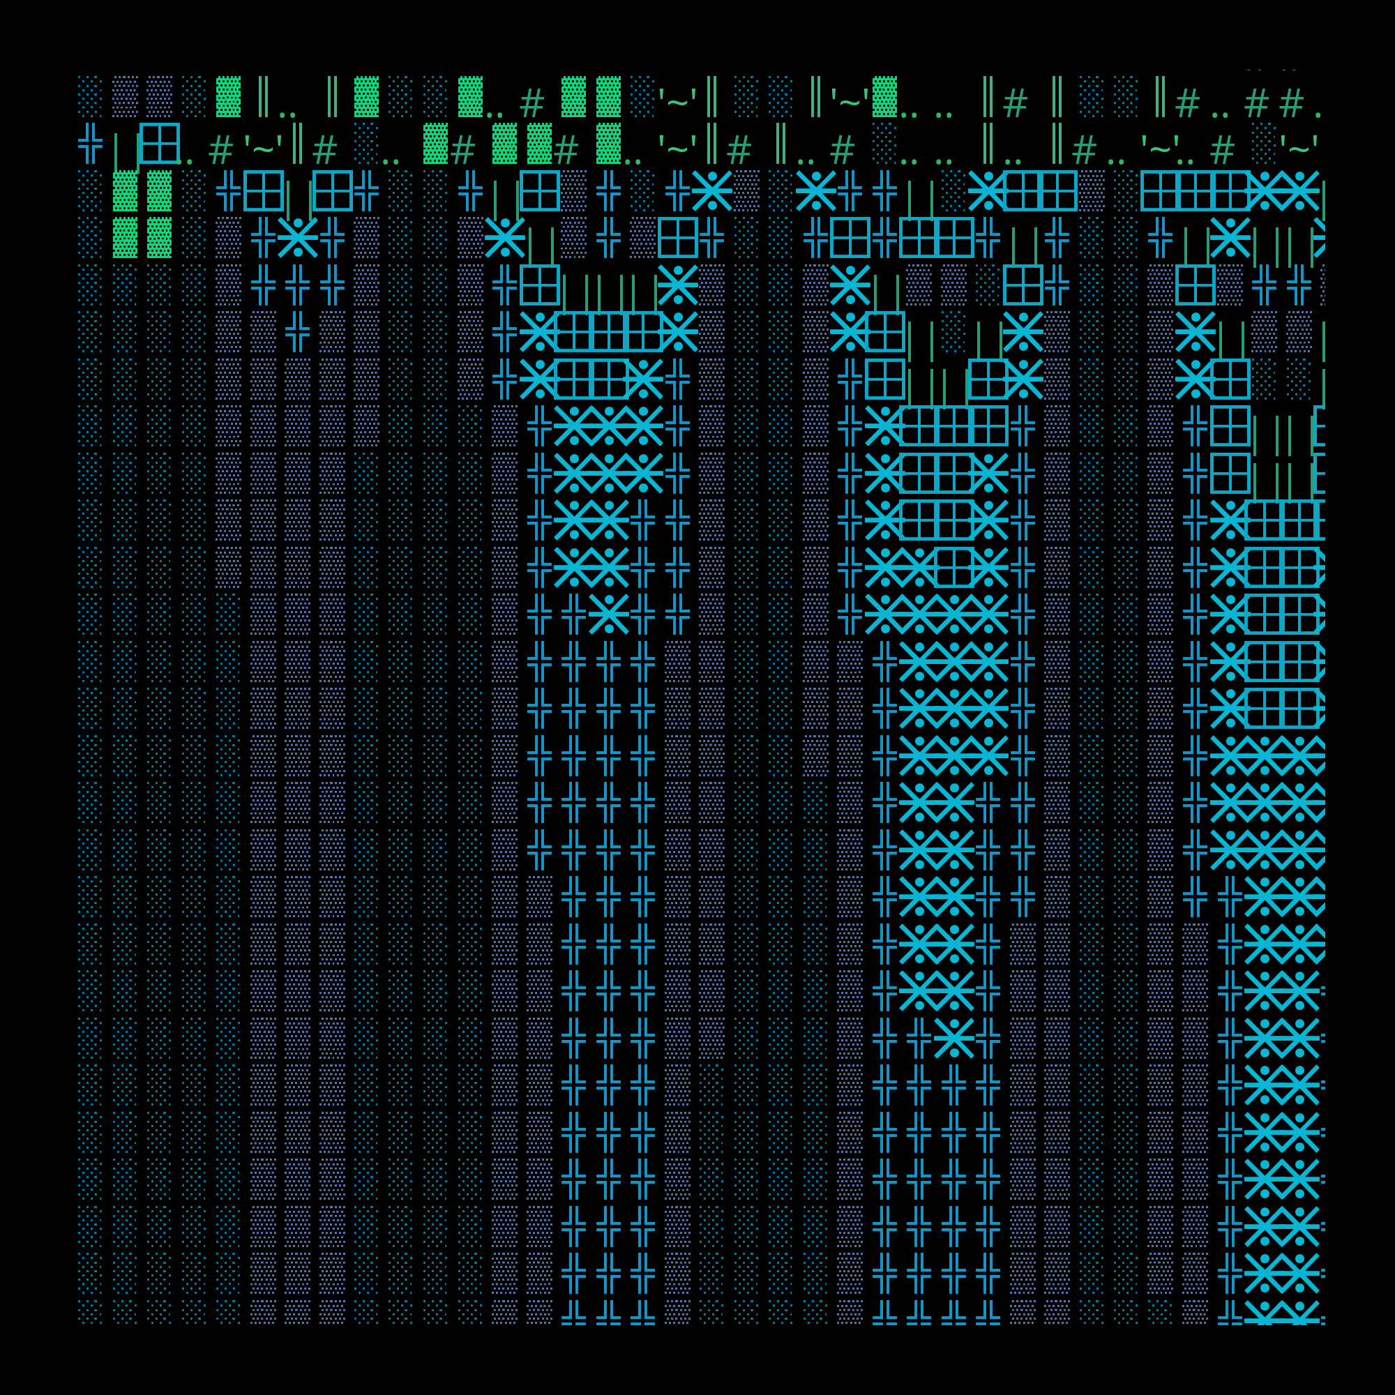This screenshot has height=1395, width=1395.
Task: Click the first grid box in the third row
Action: [263, 190]
